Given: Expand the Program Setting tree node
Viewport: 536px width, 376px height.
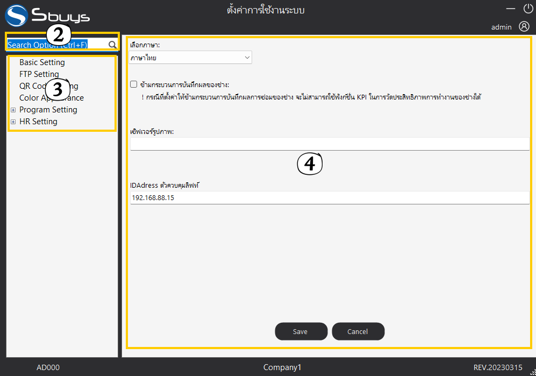Looking at the screenshot, I should point(13,110).
